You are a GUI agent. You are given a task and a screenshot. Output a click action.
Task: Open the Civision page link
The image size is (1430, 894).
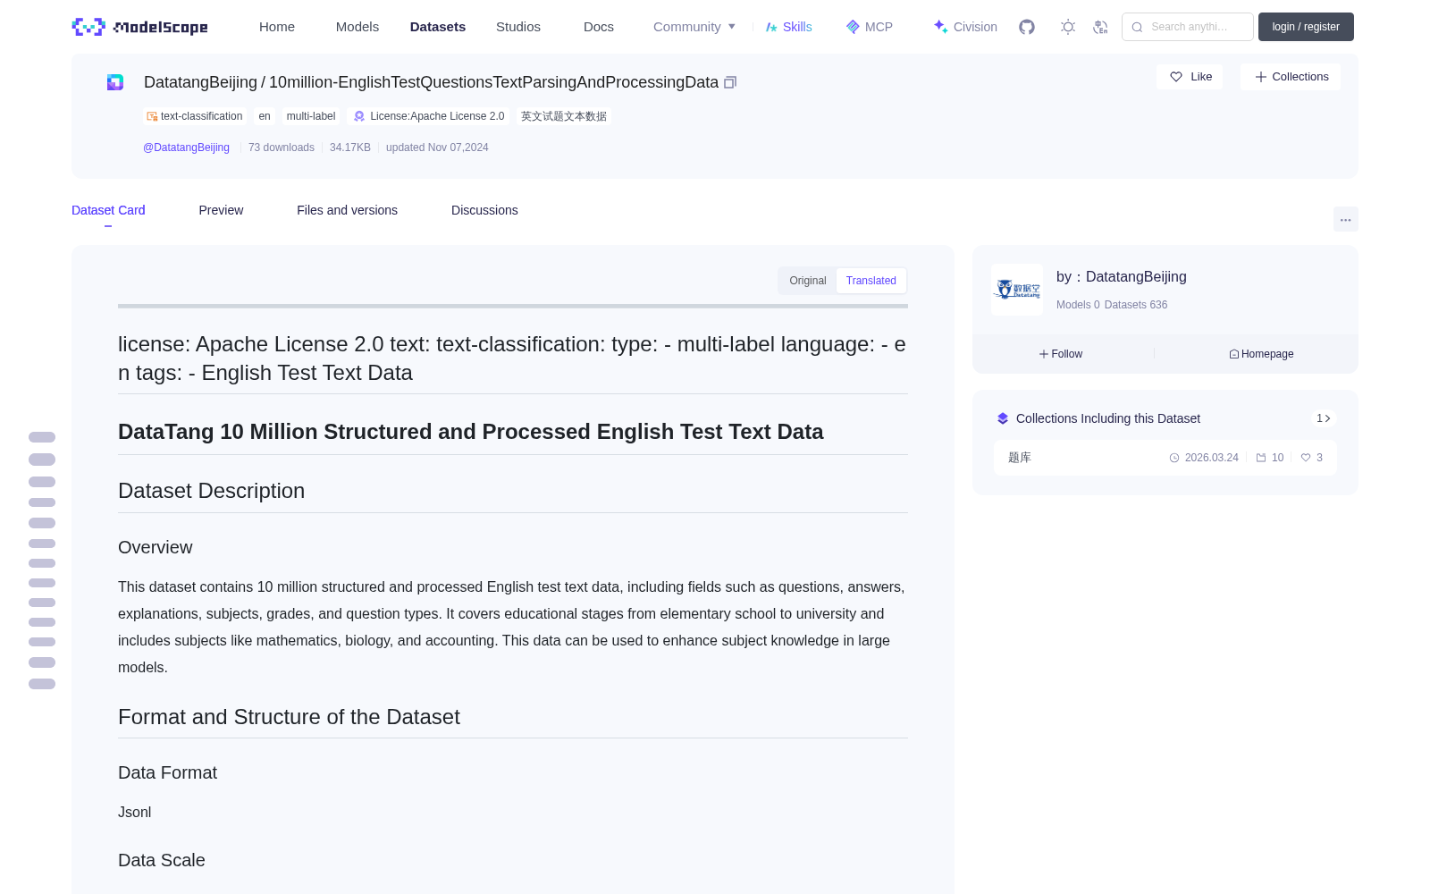(x=965, y=27)
